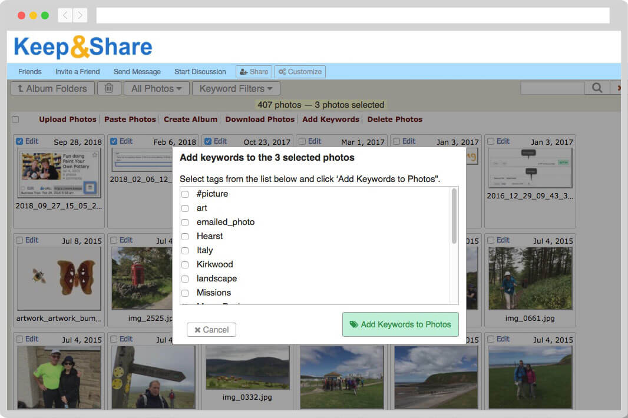Screen dimensions: 628x418
Task: Click the trash can icon in the toolbar
Action: coord(109,88)
